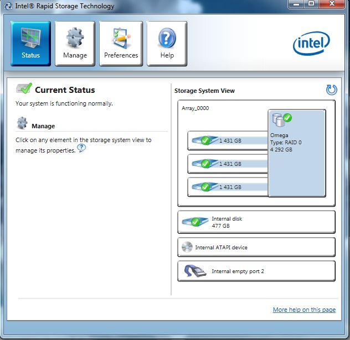Image resolution: width=350 pixels, height=340 pixels.
Task: Select the Omega RAID 0 volume
Action: point(297,153)
